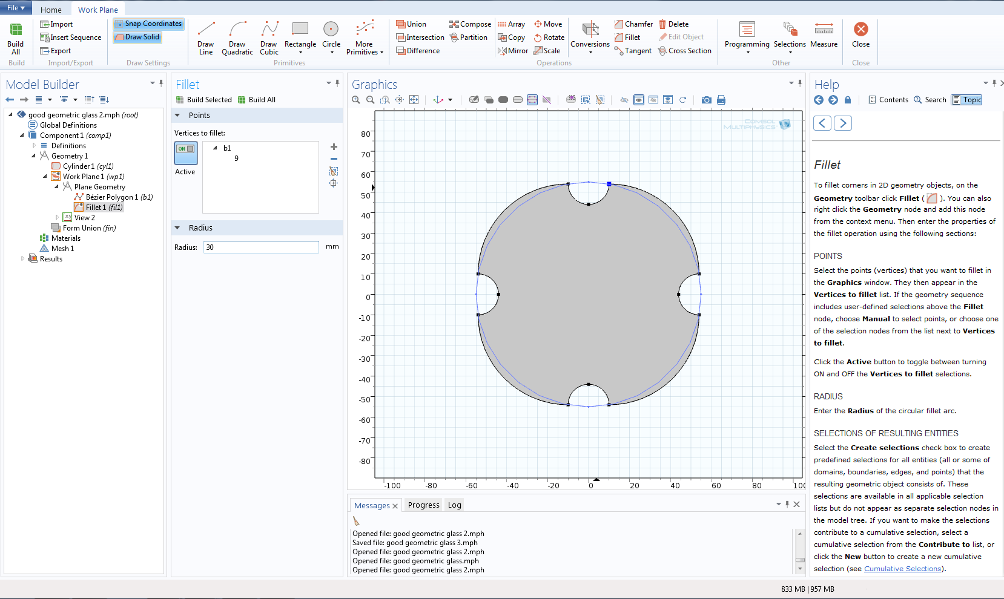This screenshot has width=1004, height=599.
Task: Toggle the Draw Solid option
Action: (x=137, y=37)
